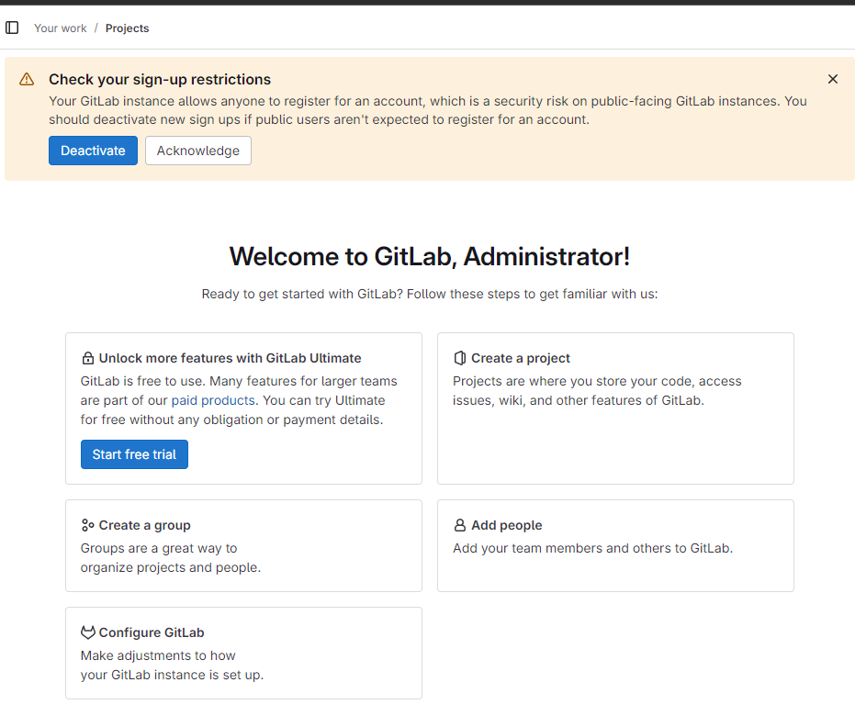
Task: Click the Deactivate button
Action: 94,151
